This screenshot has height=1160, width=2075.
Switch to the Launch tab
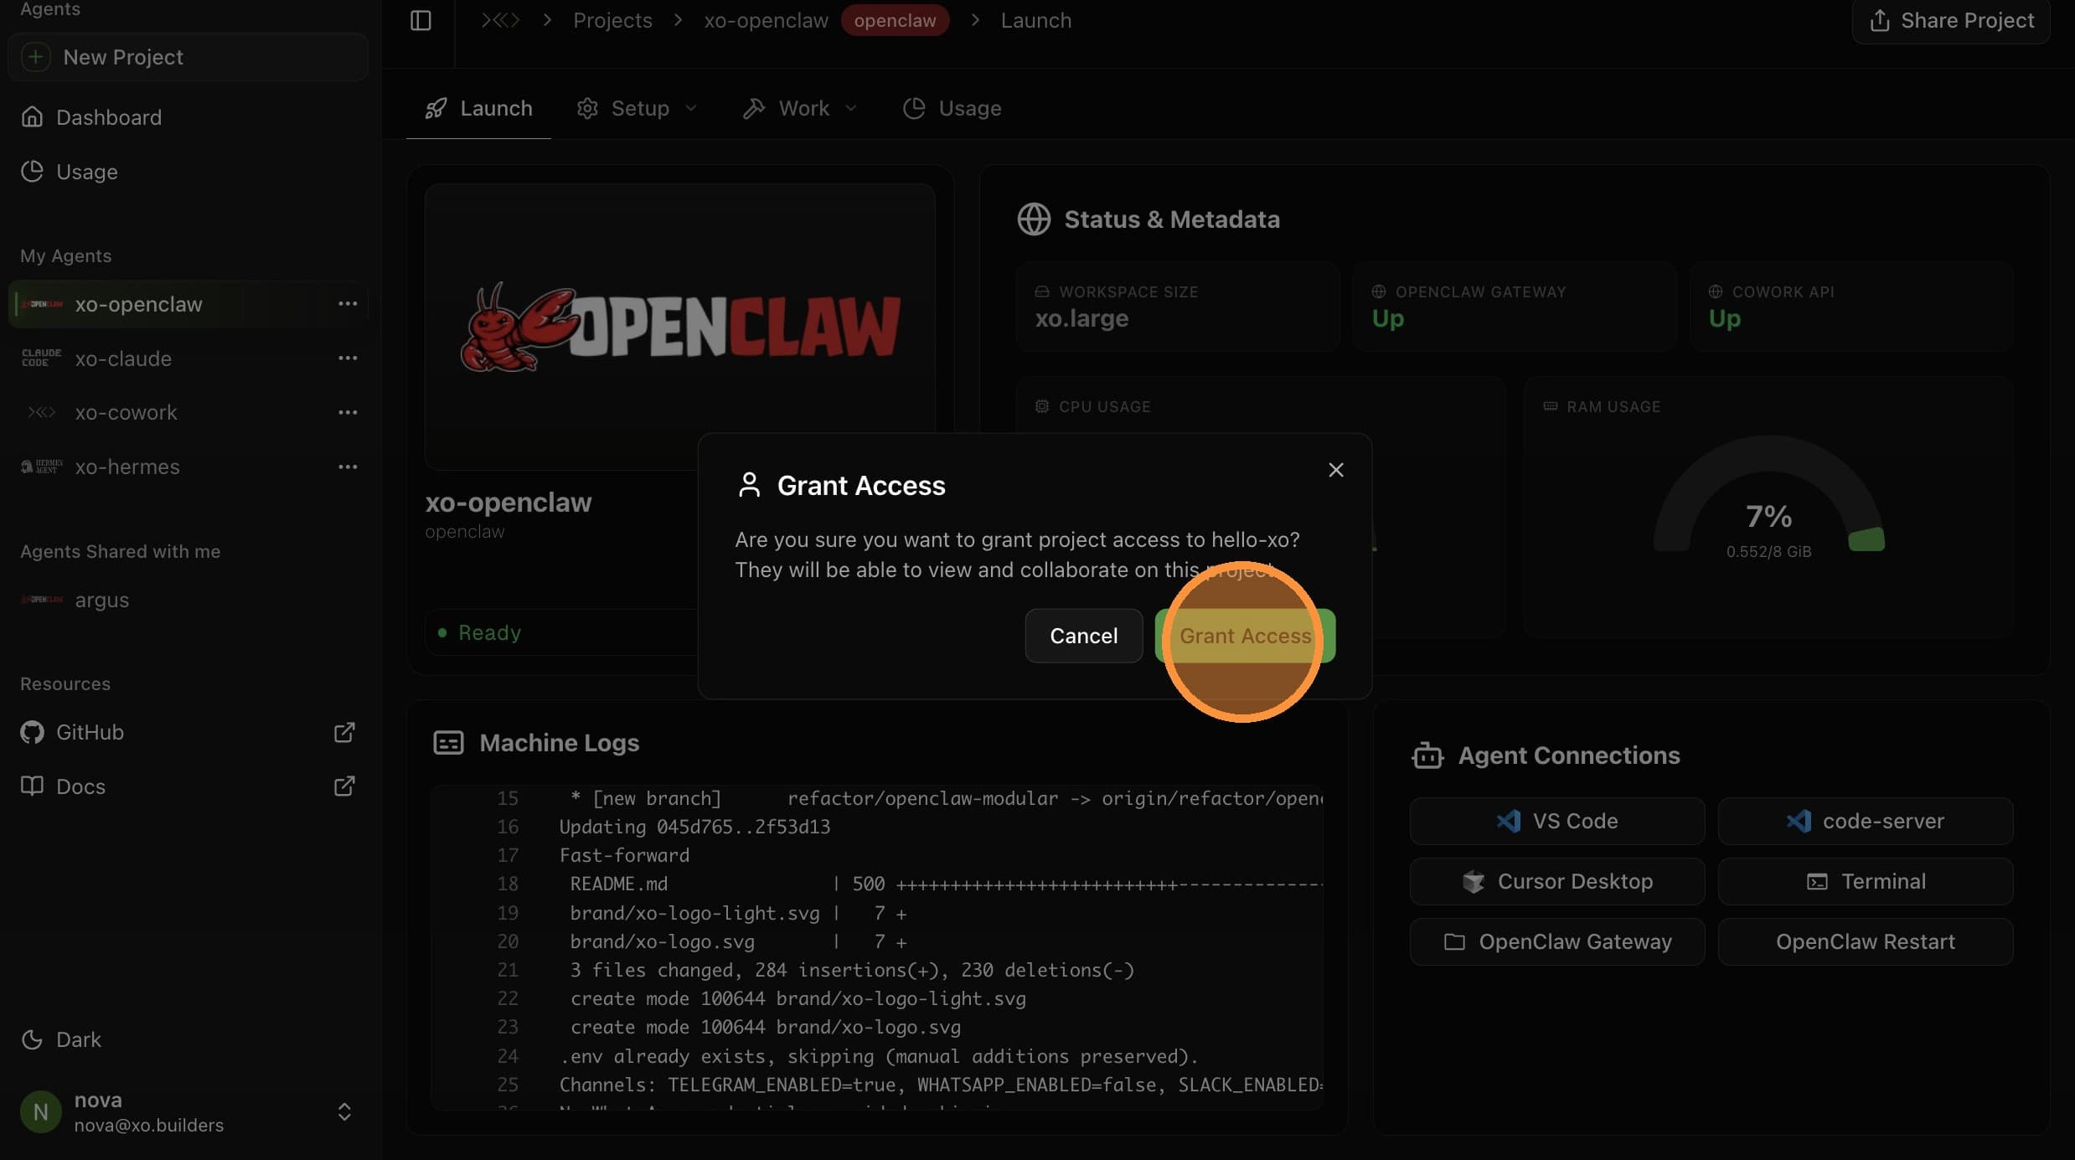478,108
